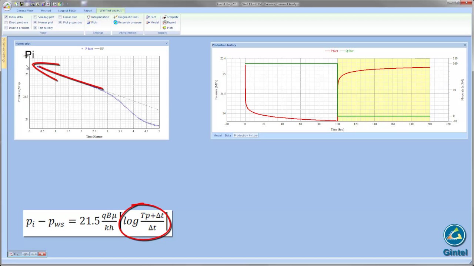This screenshot has width=474, height=266.
Task: Enable the Linear plot checkbox
Action: tap(60, 17)
